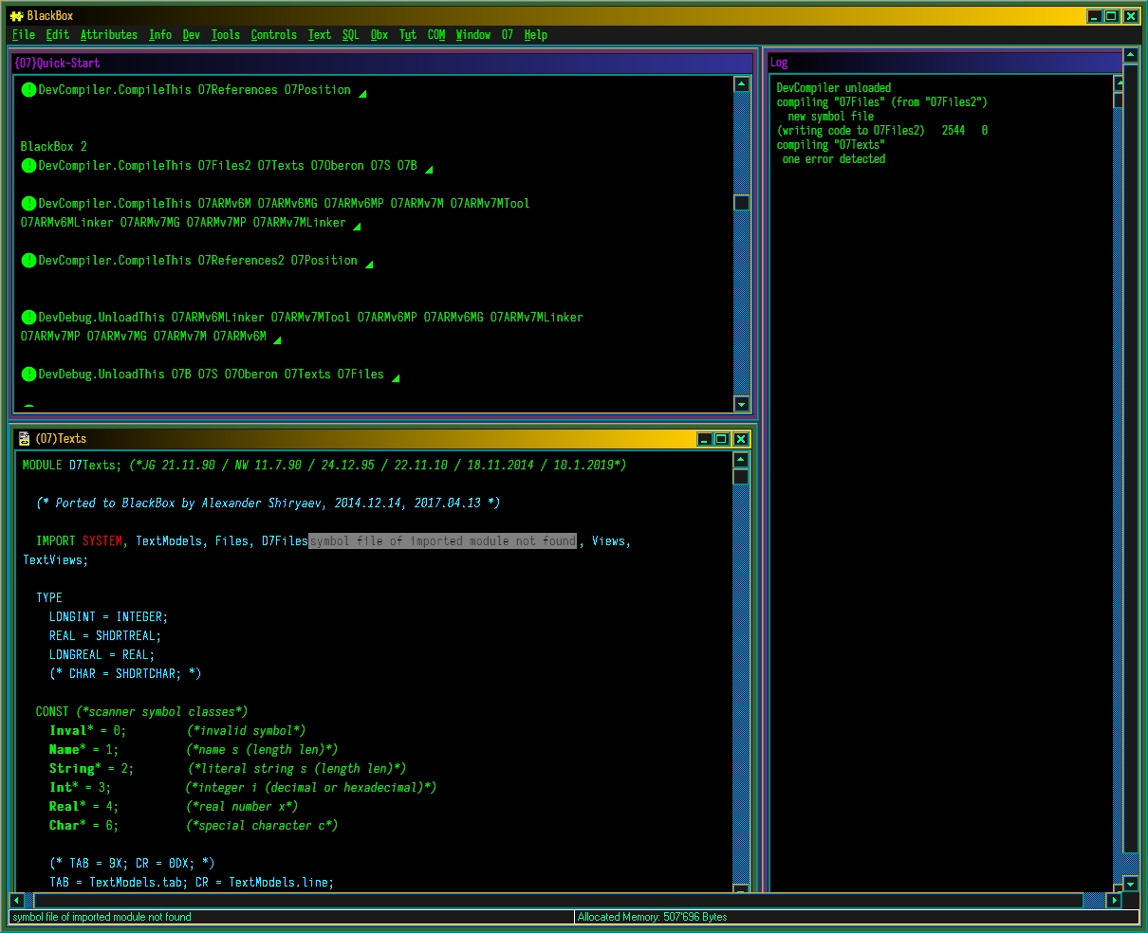Open the O7 menu
This screenshot has width=1148, height=933.
[x=508, y=35]
